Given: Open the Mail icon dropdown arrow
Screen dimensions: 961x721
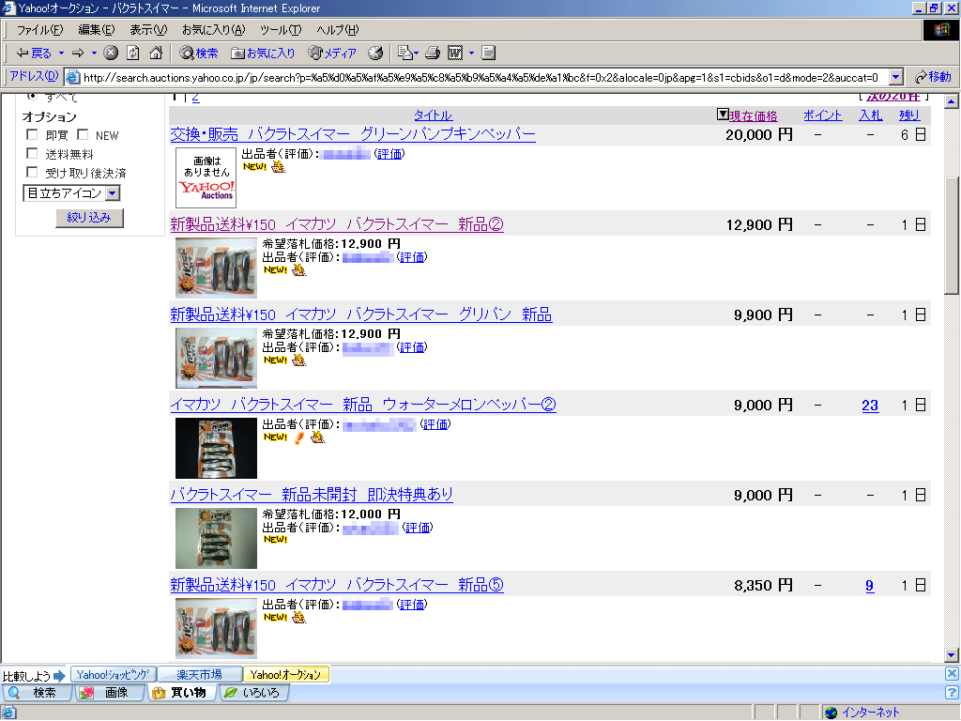Looking at the screenshot, I should click(x=416, y=54).
